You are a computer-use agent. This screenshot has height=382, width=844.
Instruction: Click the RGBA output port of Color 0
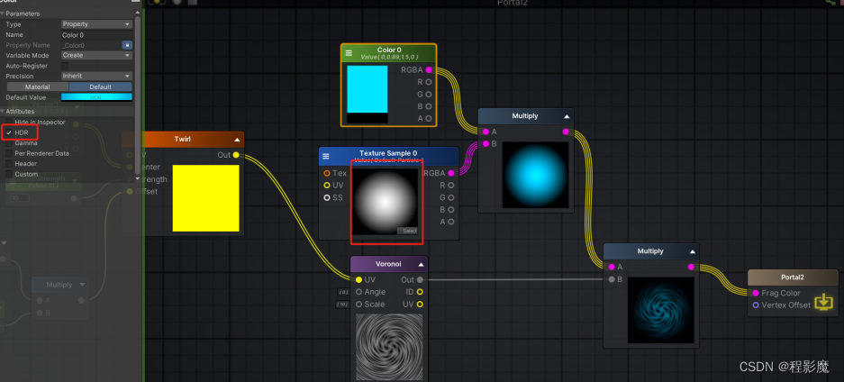(x=429, y=70)
